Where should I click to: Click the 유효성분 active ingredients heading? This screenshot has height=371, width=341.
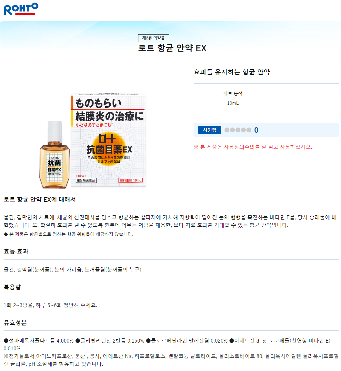15,323
